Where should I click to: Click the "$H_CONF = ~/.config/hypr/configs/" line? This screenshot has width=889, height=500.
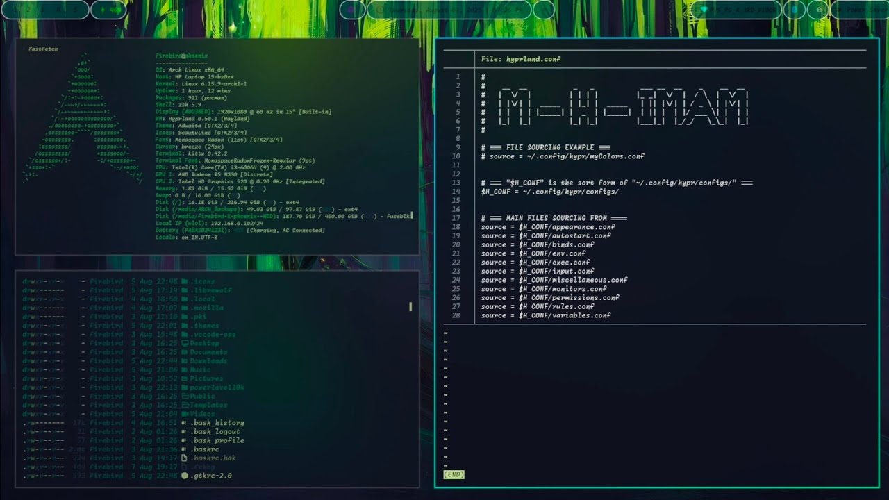[549, 192]
